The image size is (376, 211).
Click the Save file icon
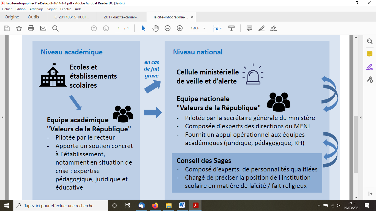pyautogui.click(x=7, y=28)
